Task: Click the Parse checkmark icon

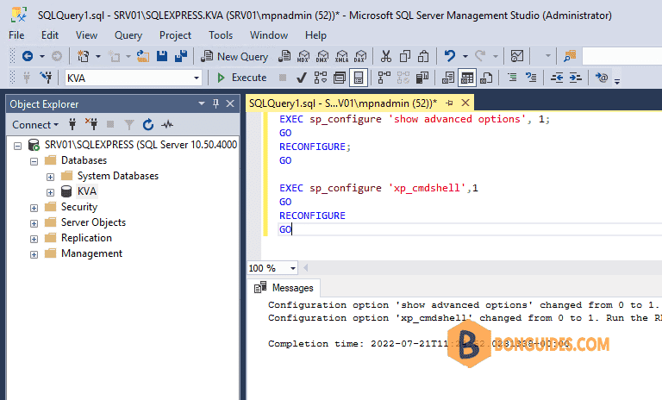Action: tap(302, 78)
